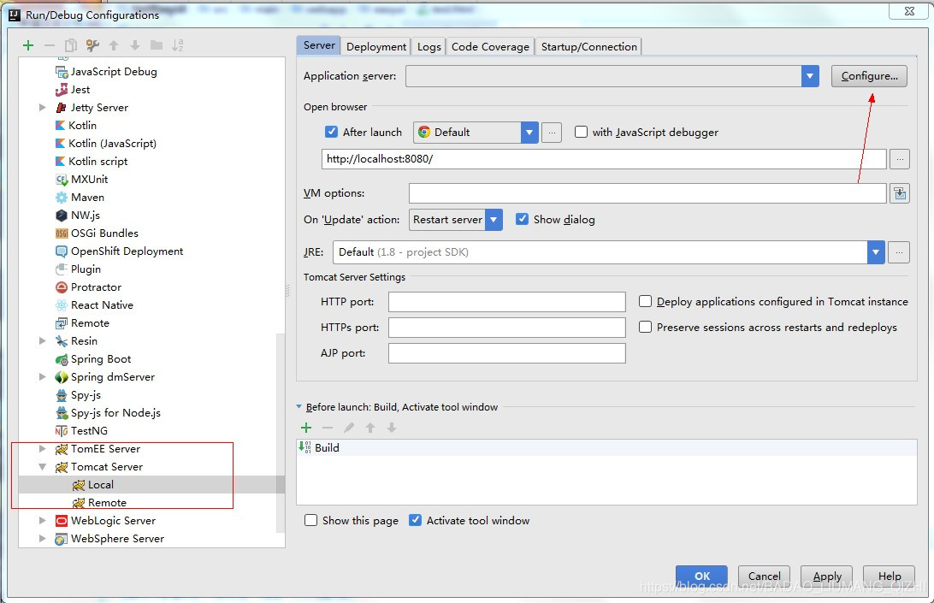934x603 pixels.
Task: Toggle the After launch checkbox
Action: 331,132
